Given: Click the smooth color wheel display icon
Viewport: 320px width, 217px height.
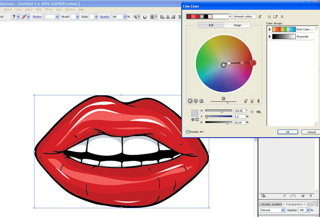Looking at the screenshot, I should pos(190,100).
